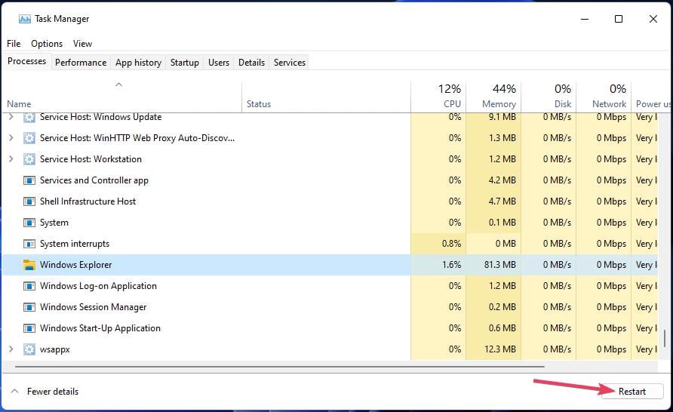The height and width of the screenshot is (412, 673).
Task: Click the System process icon
Action: 29,223
